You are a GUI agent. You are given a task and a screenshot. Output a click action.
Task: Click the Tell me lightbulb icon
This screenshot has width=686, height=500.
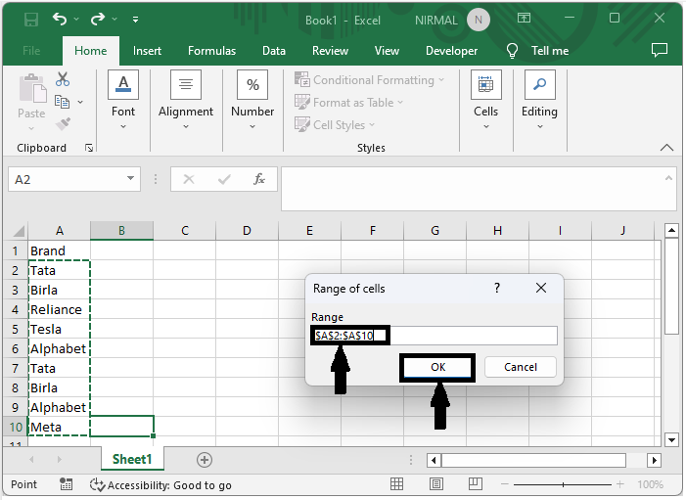[512, 51]
